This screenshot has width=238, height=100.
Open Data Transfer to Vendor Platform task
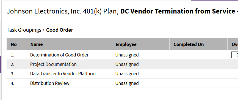[x=63, y=74]
